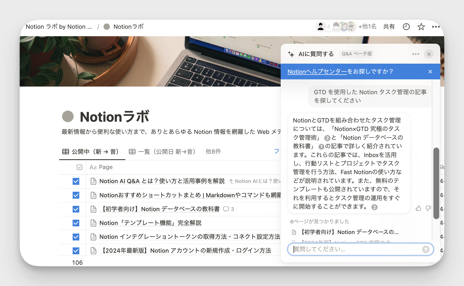The width and height of the screenshot is (464, 286).
Task: Select 一覧（公開日 新→昔）view tab
Action: [x=162, y=152]
